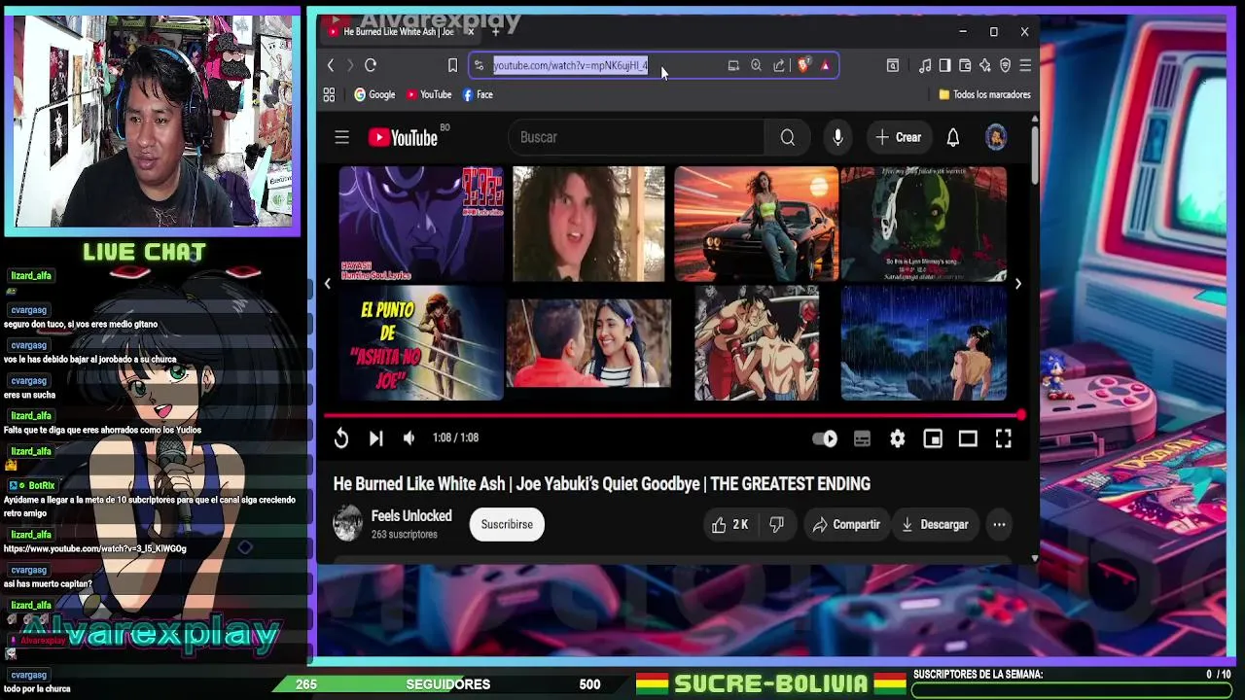Skip to next video

[375, 438]
